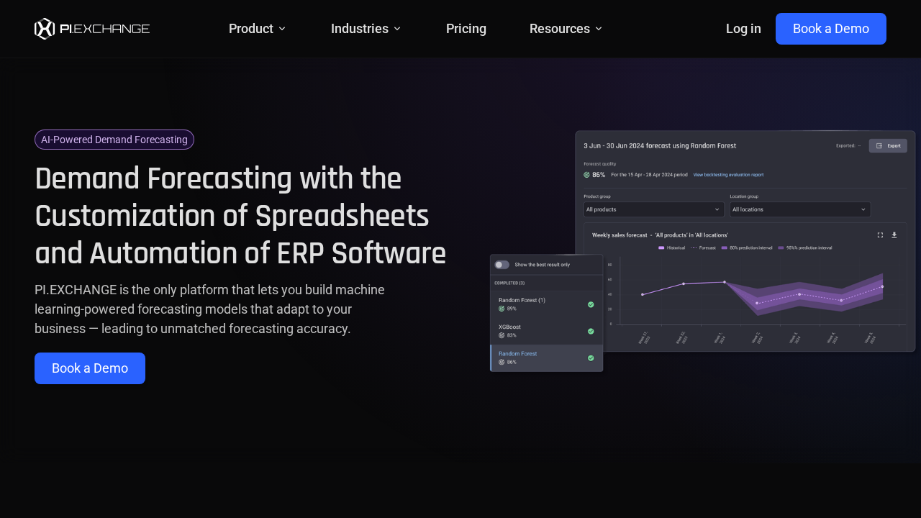Click 'View backtesting evaluation report'
Viewport: 921px width, 518px height.
(728, 175)
